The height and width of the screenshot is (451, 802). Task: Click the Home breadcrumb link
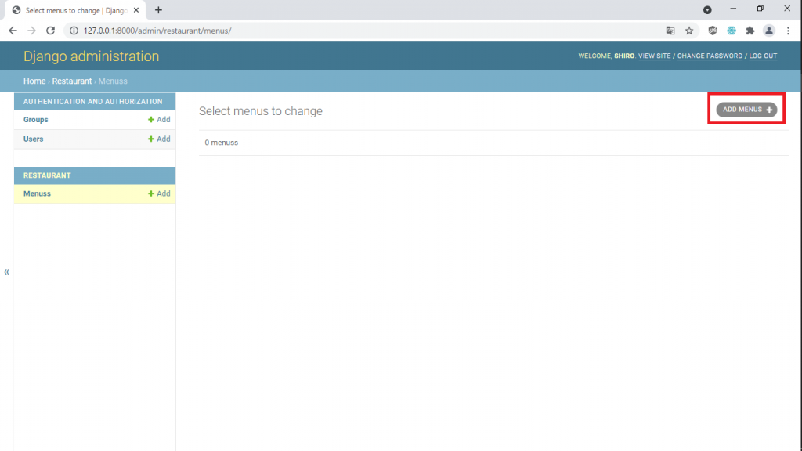(34, 81)
